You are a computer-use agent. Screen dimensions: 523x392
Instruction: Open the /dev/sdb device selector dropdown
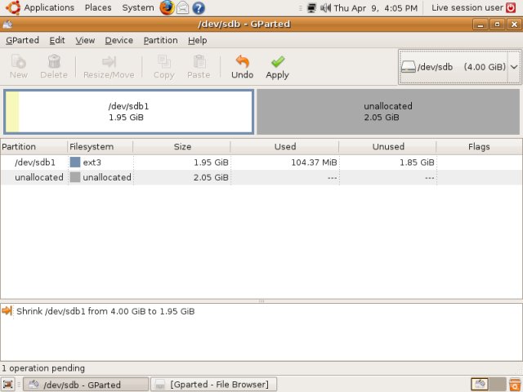460,67
